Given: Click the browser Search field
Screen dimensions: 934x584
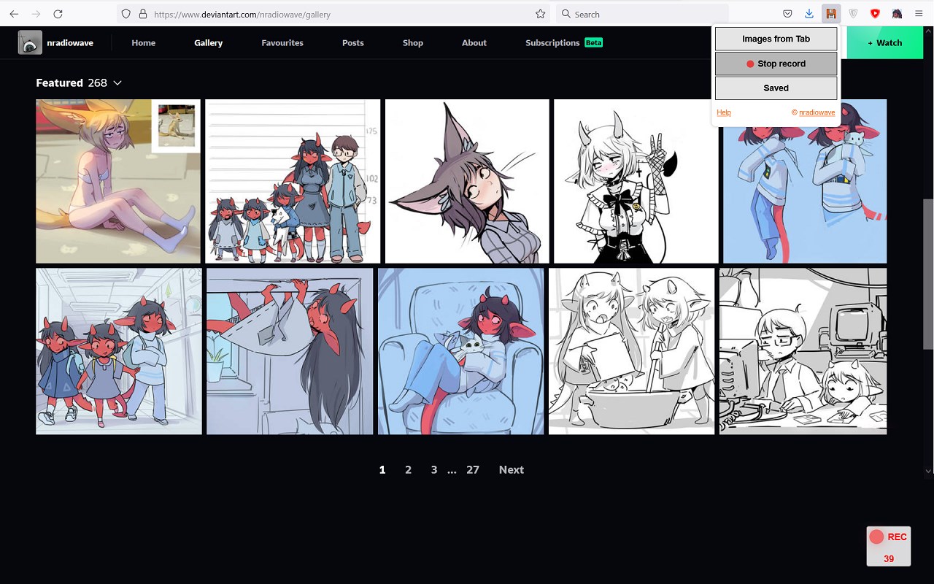Looking at the screenshot, I should 642,14.
